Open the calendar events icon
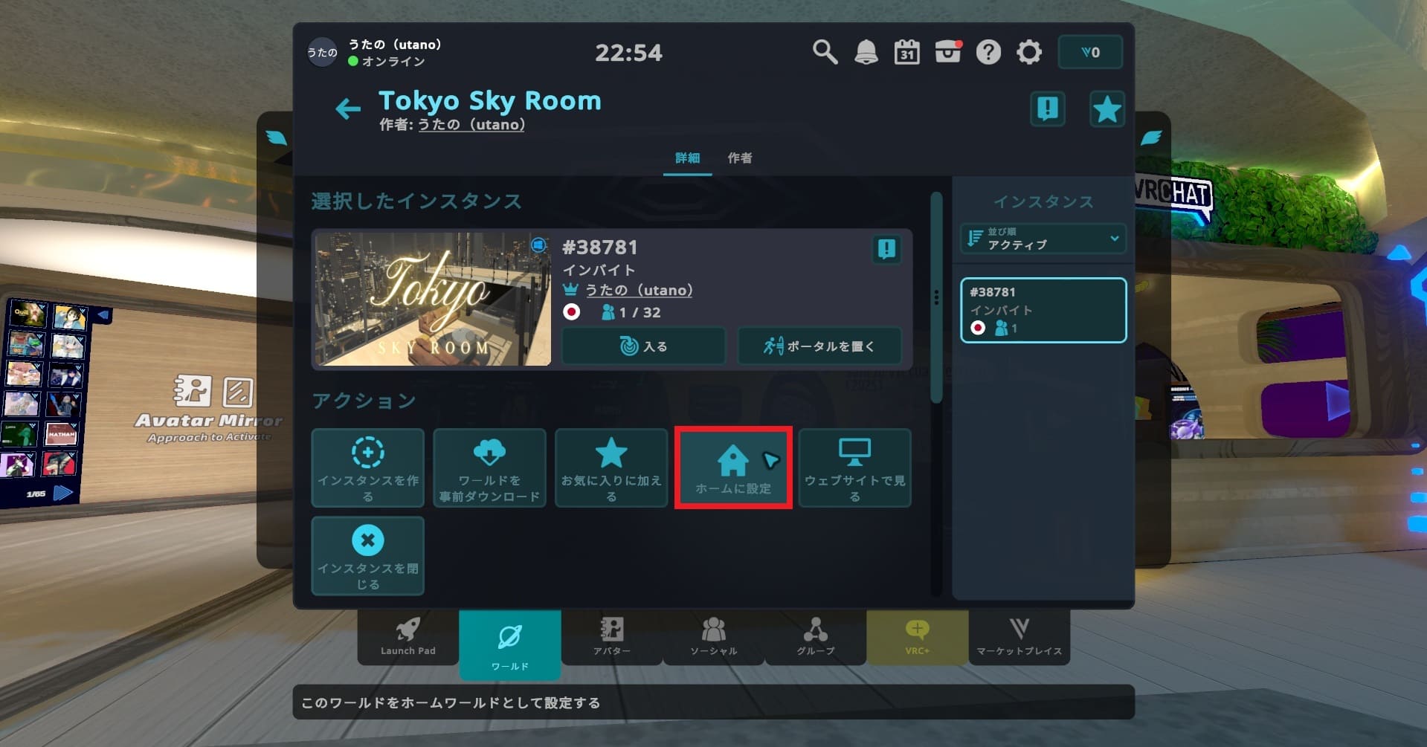 coord(906,52)
